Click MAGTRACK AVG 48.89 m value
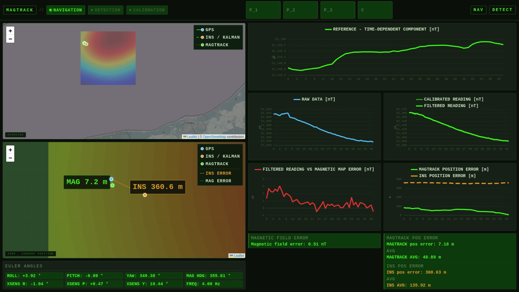Image resolution: width=519 pixels, height=292 pixels. pyautogui.click(x=414, y=257)
